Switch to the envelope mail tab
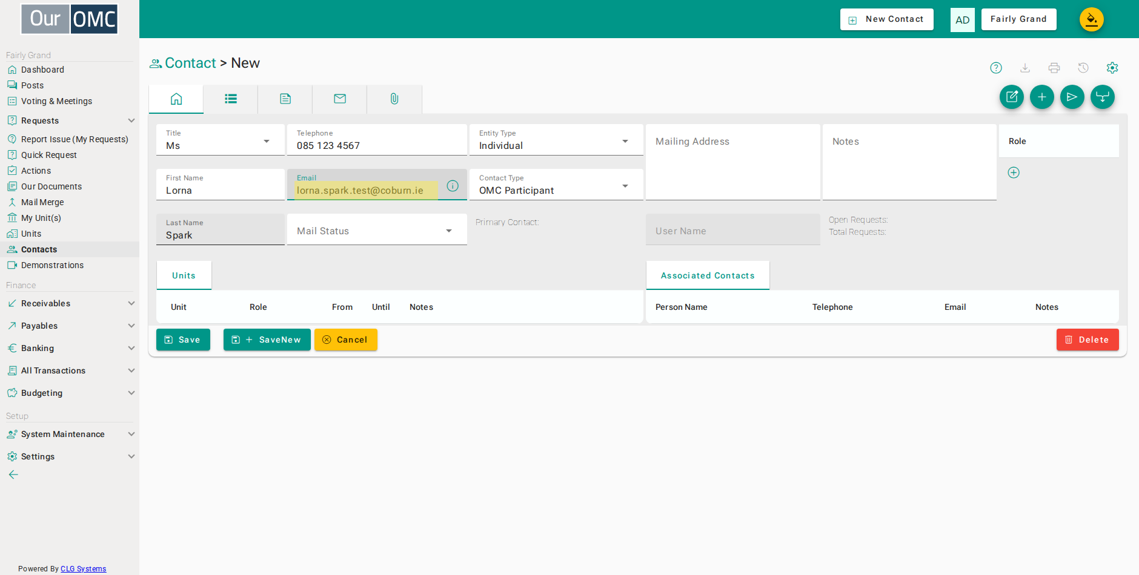 (340, 99)
